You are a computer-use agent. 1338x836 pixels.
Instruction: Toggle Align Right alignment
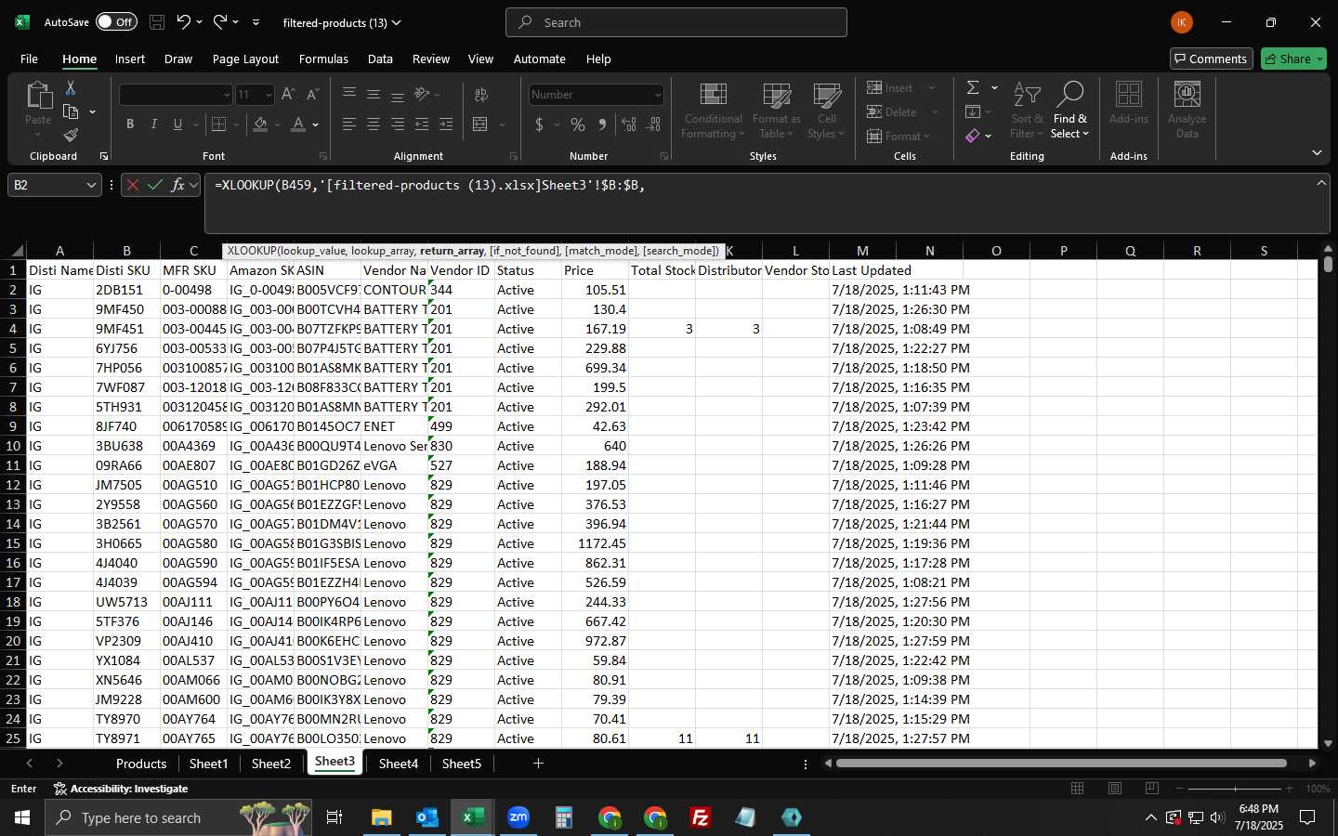click(398, 124)
